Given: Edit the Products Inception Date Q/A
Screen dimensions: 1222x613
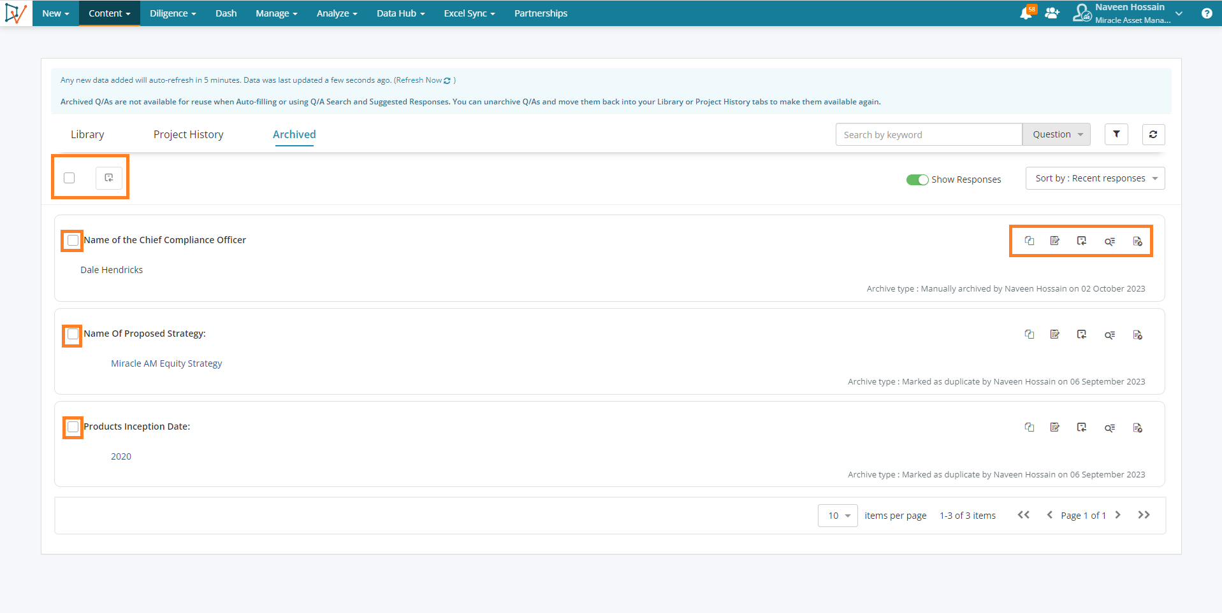Looking at the screenshot, I should tap(1055, 427).
